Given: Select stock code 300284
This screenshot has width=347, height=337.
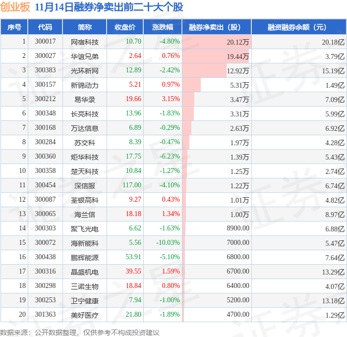Looking at the screenshot, I should coord(45,142).
